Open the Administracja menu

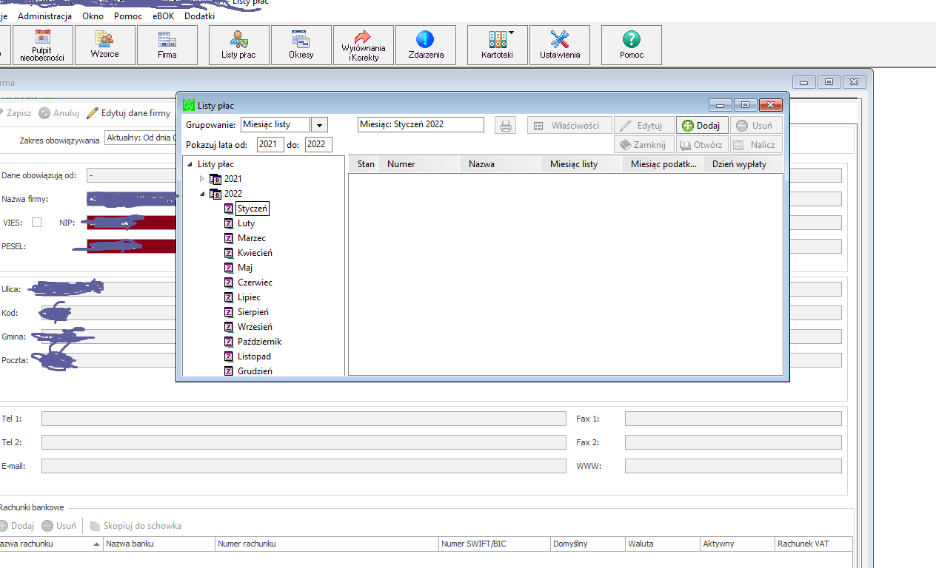(44, 16)
